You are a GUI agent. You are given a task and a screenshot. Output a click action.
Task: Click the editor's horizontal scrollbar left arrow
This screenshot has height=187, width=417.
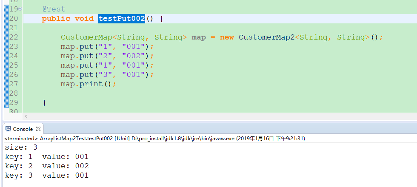(x=26, y=116)
